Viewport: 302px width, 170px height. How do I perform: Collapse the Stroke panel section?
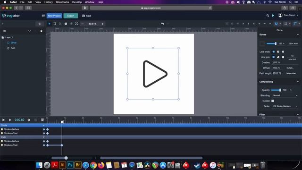(x=298, y=34)
